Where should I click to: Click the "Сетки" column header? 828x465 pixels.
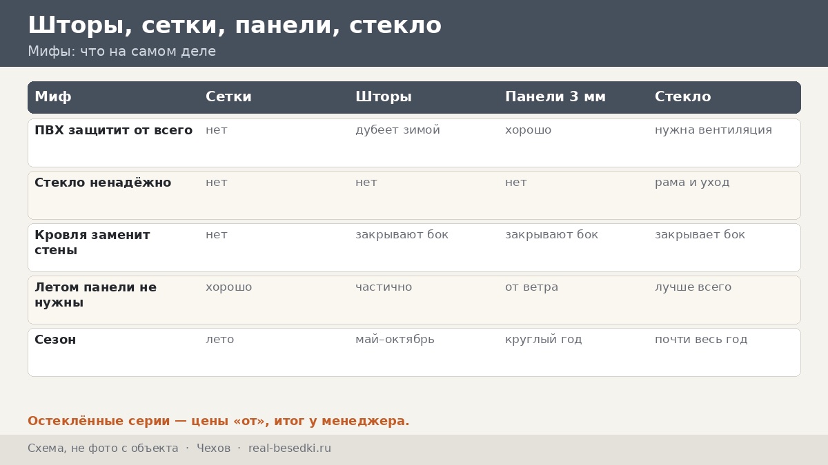tap(228, 97)
